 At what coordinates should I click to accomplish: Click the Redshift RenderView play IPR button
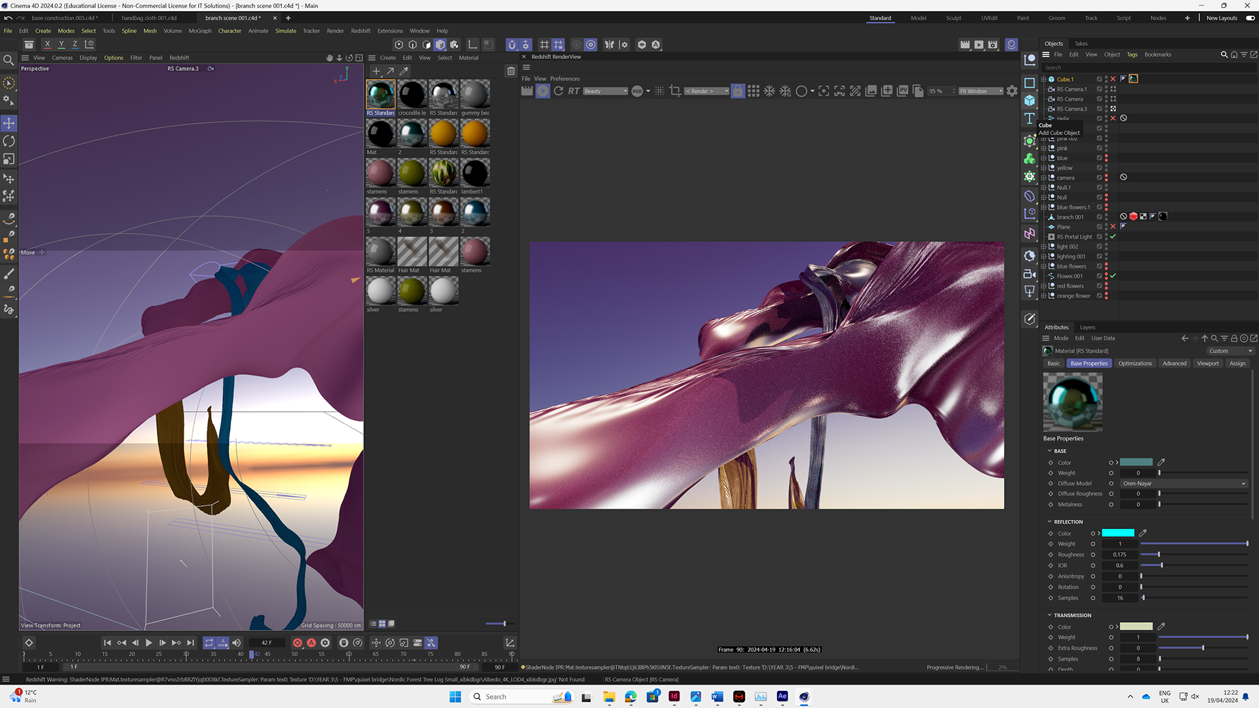click(543, 91)
